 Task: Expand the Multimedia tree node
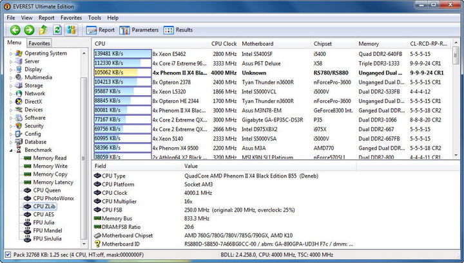click(x=11, y=78)
